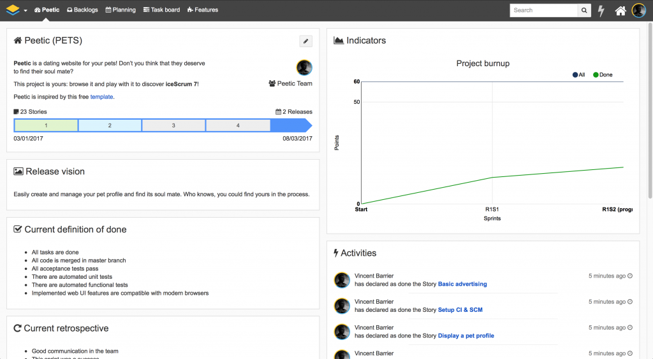Viewport: 653px width, 359px height.
Task: Click the home icon in top bar
Action: coord(620,11)
